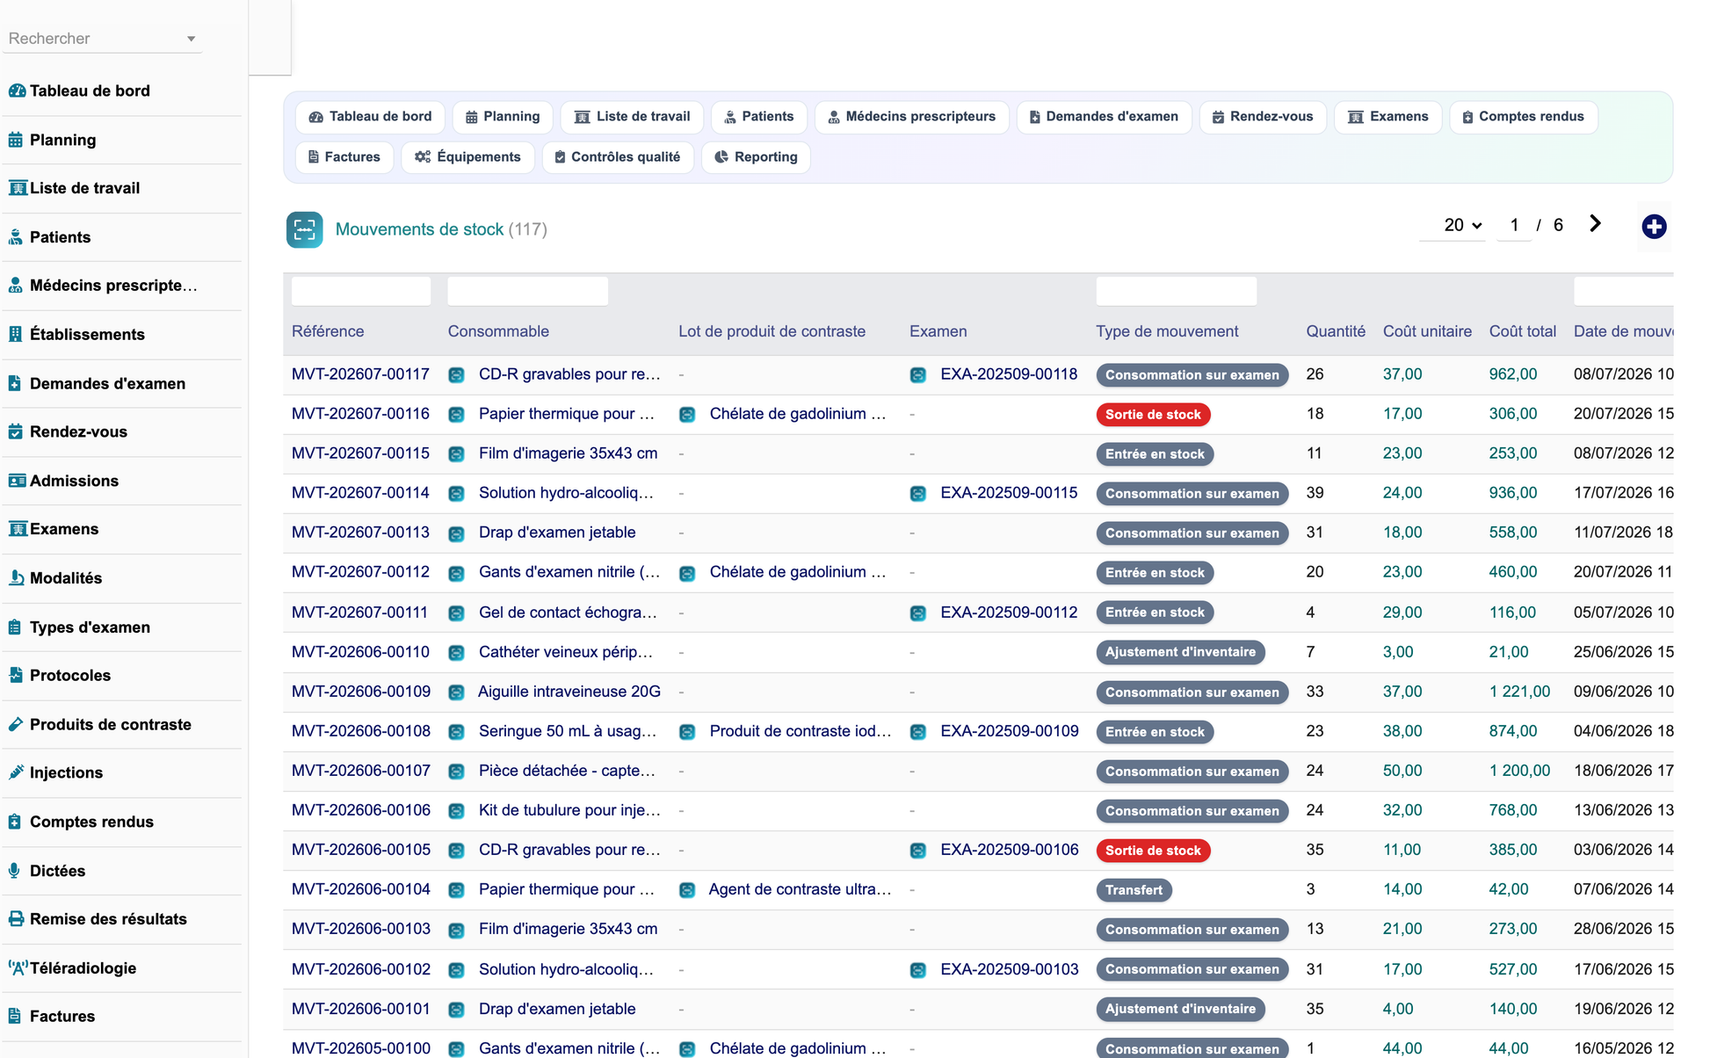The image size is (1710, 1058).
Task: Click exam icon beside EXA-202509-00103
Action: pyautogui.click(x=917, y=970)
